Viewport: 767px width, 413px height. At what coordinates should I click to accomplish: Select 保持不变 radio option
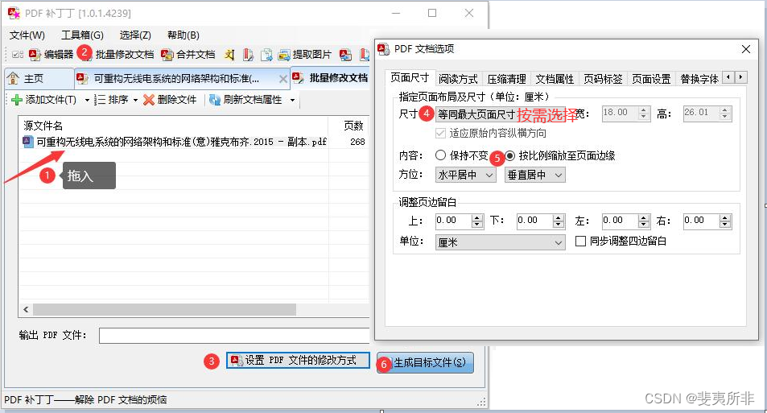[x=440, y=155]
